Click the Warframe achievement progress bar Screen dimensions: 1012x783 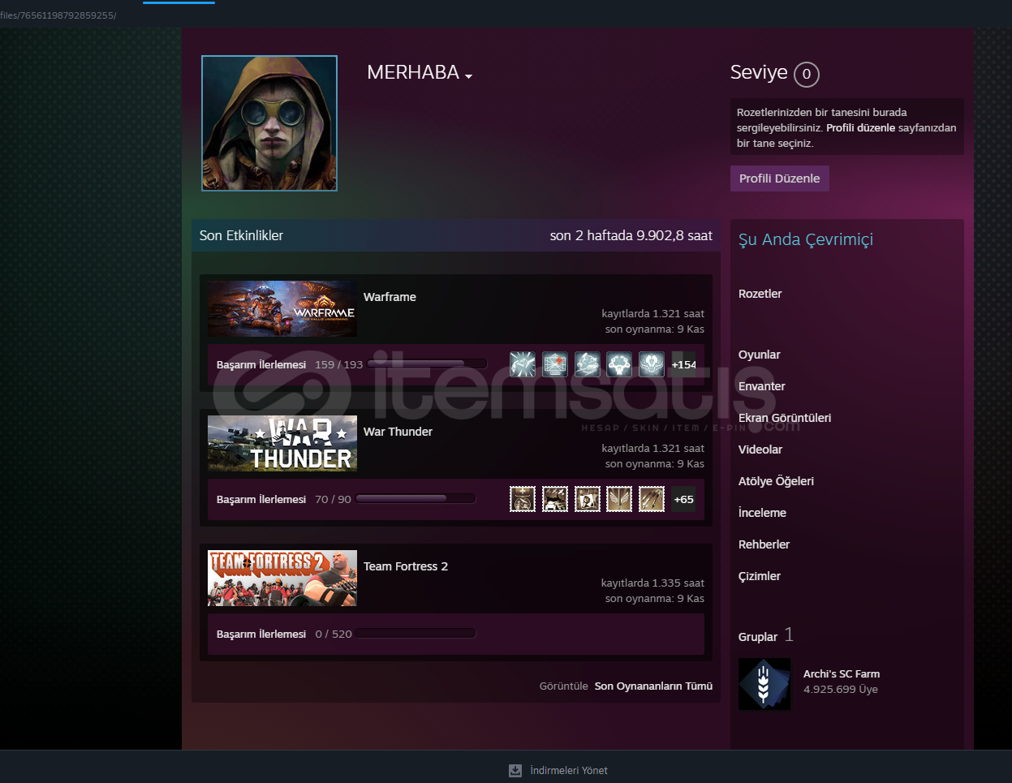[x=427, y=364]
